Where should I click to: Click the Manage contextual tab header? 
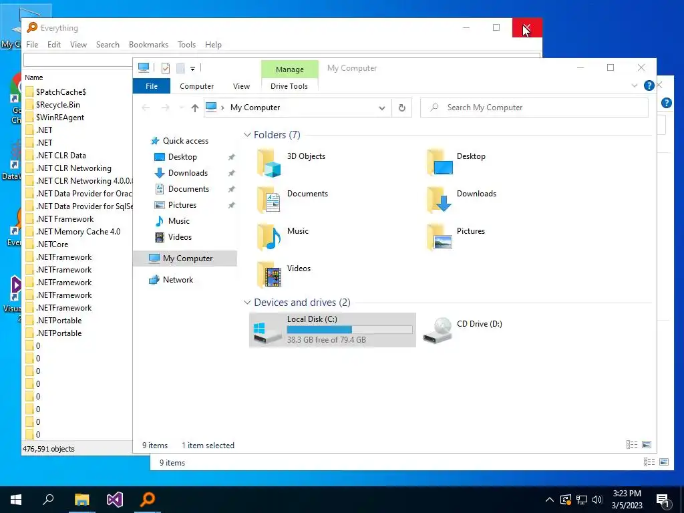coord(290,69)
